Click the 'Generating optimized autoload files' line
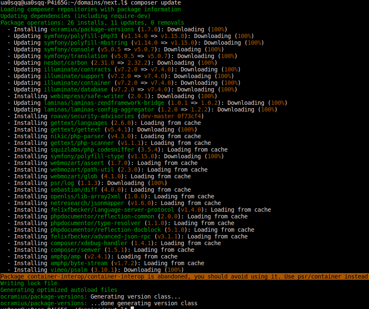 59,290
